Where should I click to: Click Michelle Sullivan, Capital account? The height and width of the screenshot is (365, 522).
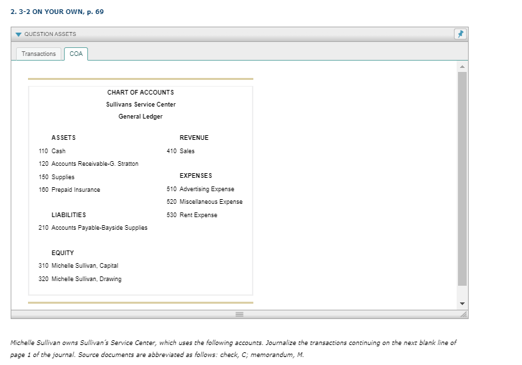tap(78, 266)
